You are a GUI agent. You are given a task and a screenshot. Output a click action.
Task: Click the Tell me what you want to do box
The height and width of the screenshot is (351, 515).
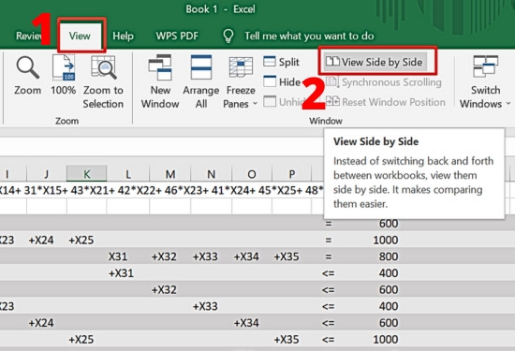point(309,36)
